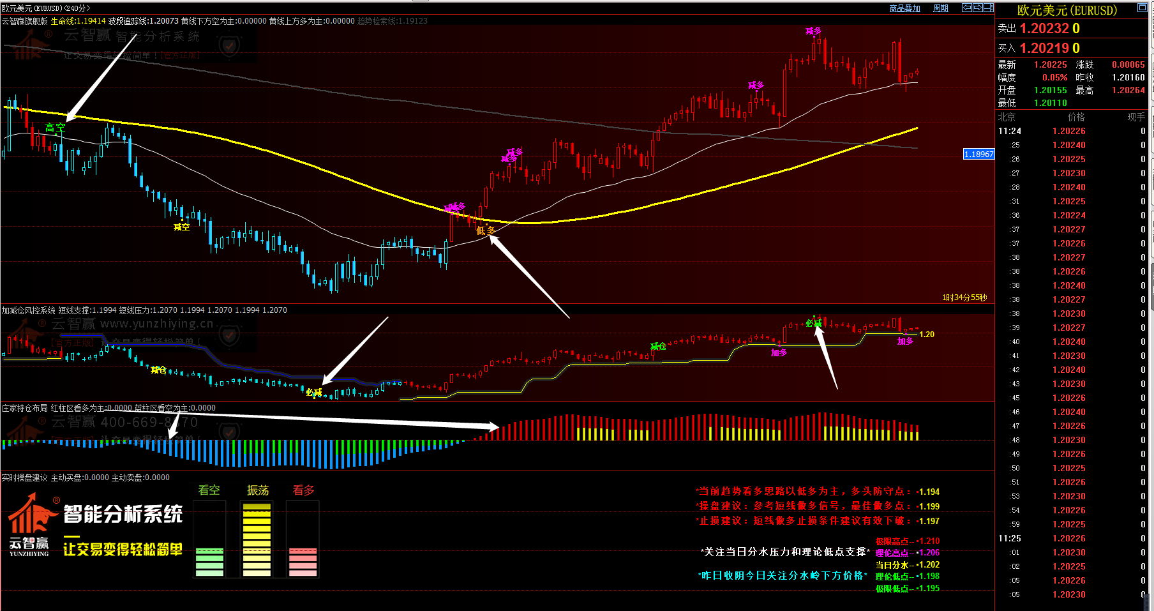Click the 加多 marker near 1.20 label
Viewport: 1154px width, 611px height.
[905, 342]
